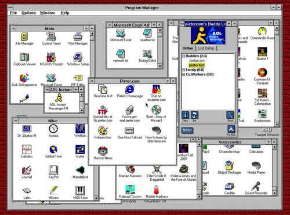Viewport: 290px width, 215px height.
Task: Select the Disk Defragmenter icon
Action: coord(24,80)
